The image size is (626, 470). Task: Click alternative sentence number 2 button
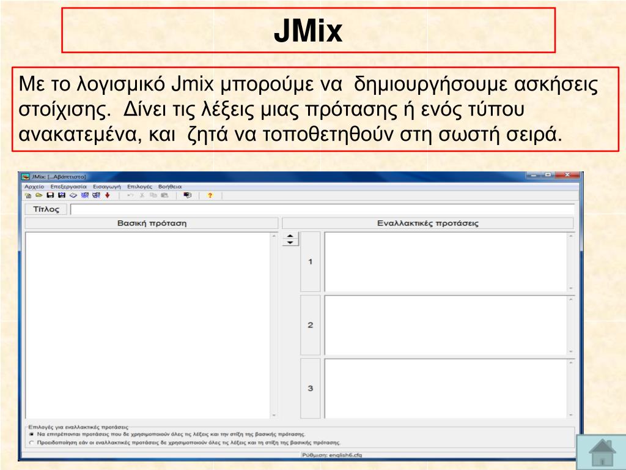310,325
